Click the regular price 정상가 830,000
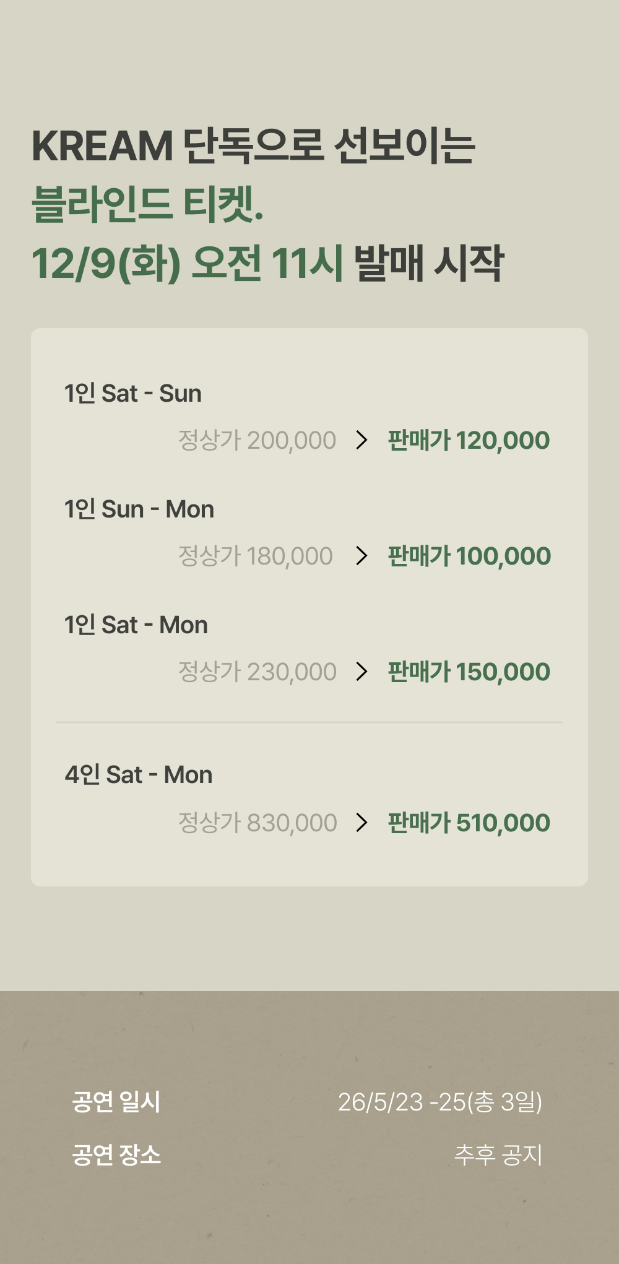The image size is (619, 1264). [x=258, y=823]
